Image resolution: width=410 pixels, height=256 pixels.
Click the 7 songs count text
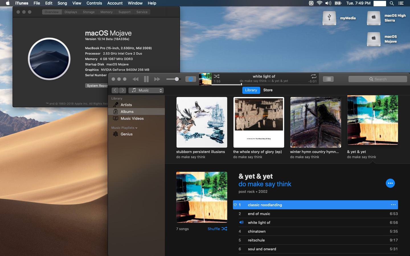183,229
